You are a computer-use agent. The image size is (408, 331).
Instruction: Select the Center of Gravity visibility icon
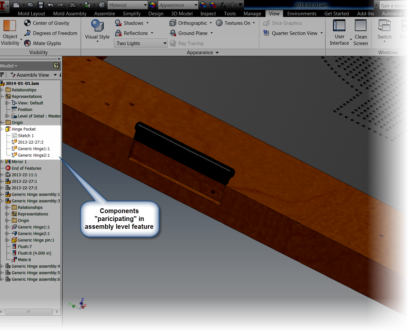pyautogui.click(x=27, y=23)
